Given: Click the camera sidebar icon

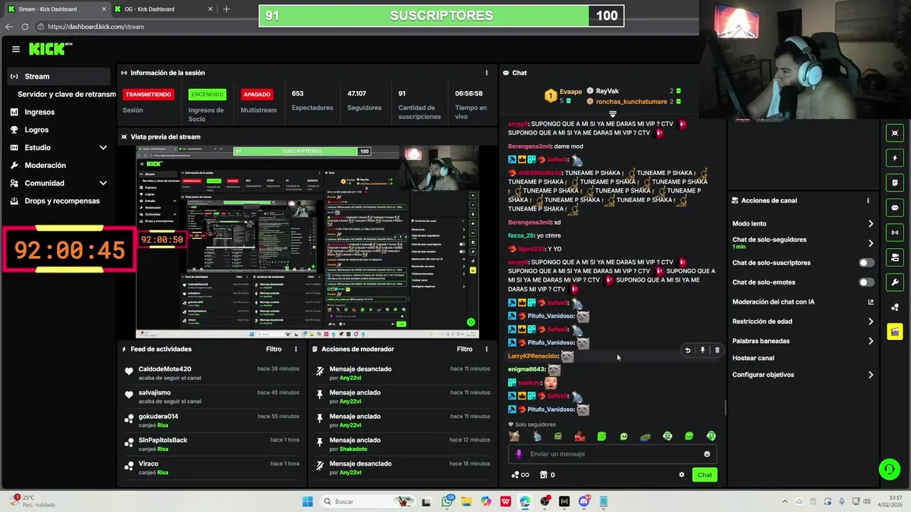Looking at the screenshot, I should pos(895,257).
